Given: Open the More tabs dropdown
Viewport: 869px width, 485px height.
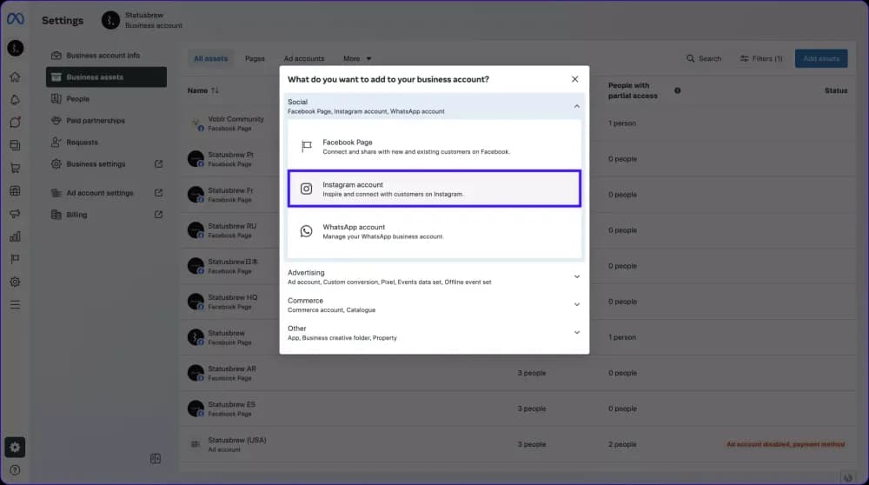Looking at the screenshot, I should [x=356, y=59].
